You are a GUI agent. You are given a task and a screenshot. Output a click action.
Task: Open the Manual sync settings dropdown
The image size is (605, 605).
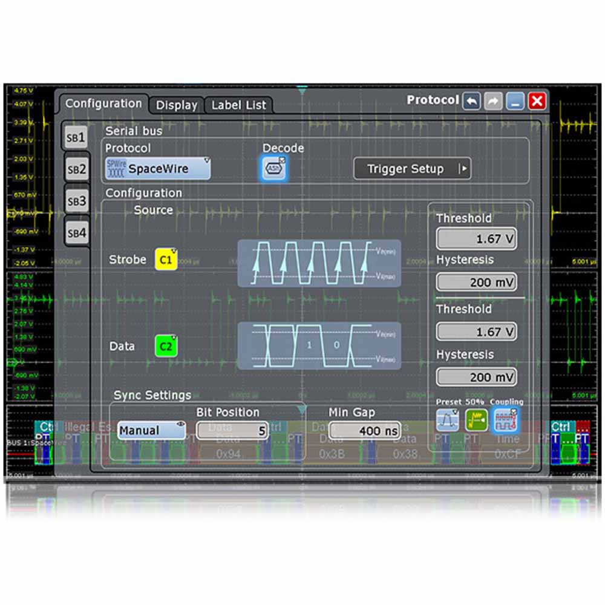pos(151,431)
